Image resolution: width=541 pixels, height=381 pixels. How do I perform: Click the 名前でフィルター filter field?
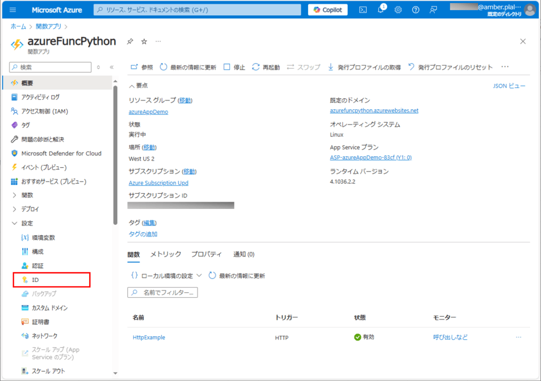pos(162,292)
